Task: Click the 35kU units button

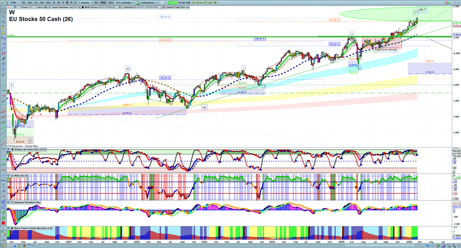Action: (111, 3)
